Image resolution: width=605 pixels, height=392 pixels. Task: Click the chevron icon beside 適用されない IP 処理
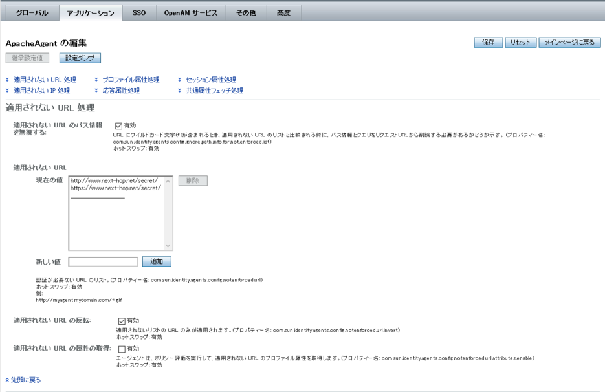(x=7, y=91)
